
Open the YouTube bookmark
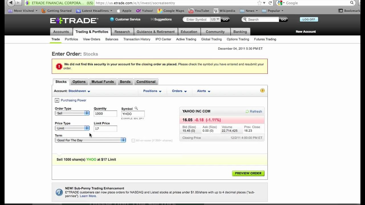coord(199,11)
